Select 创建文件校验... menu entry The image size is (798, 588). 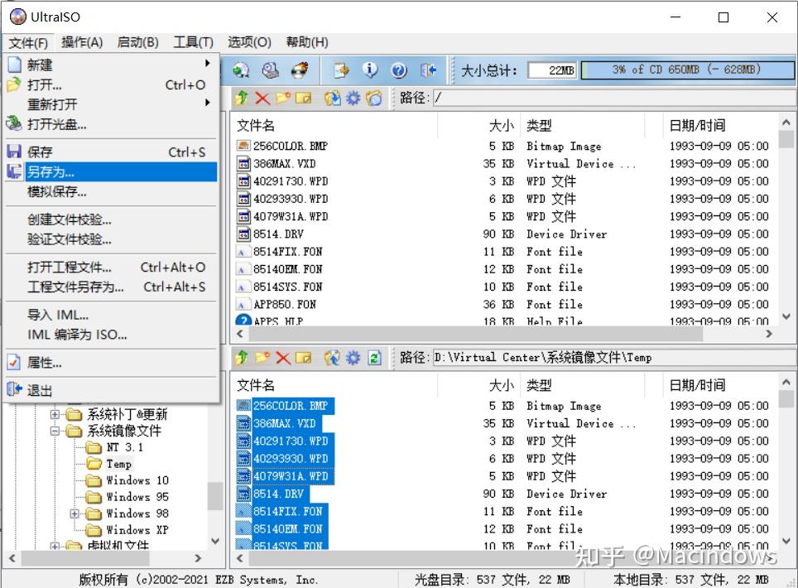click(x=112, y=219)
